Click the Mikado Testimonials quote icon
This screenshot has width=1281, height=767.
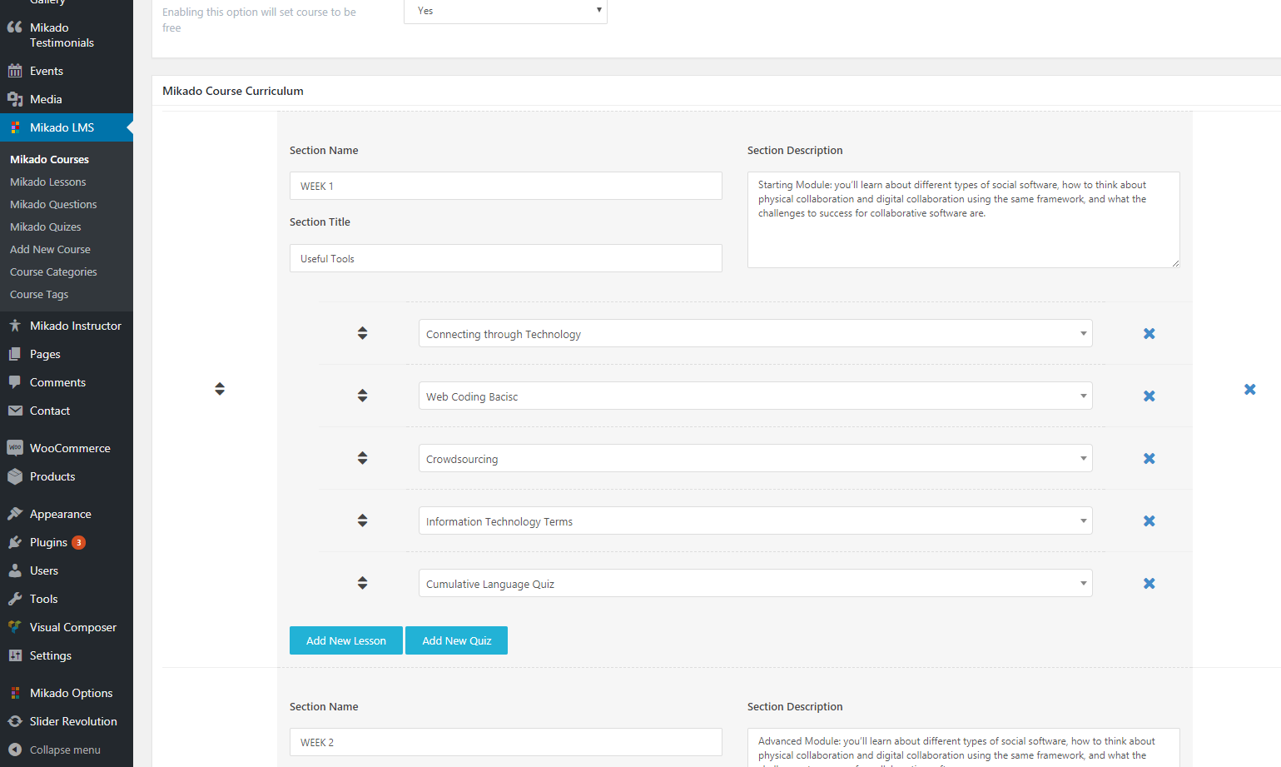click(x=15, y=27)
